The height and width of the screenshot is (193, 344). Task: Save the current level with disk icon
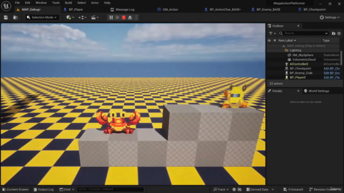point(6,17)
